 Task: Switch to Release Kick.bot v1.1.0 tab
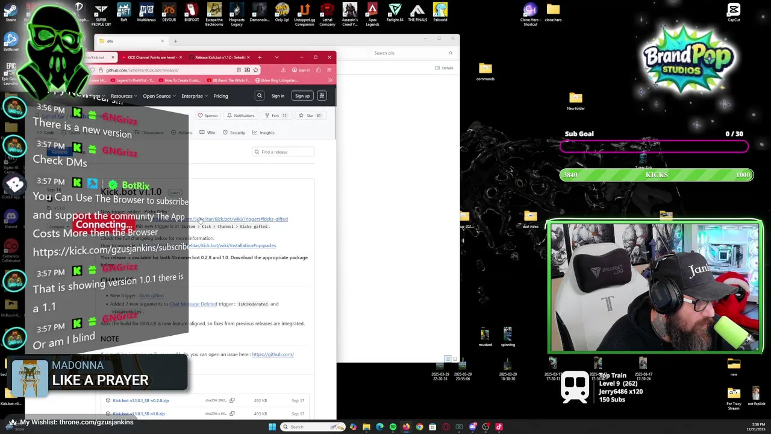(x=220, y=57)
